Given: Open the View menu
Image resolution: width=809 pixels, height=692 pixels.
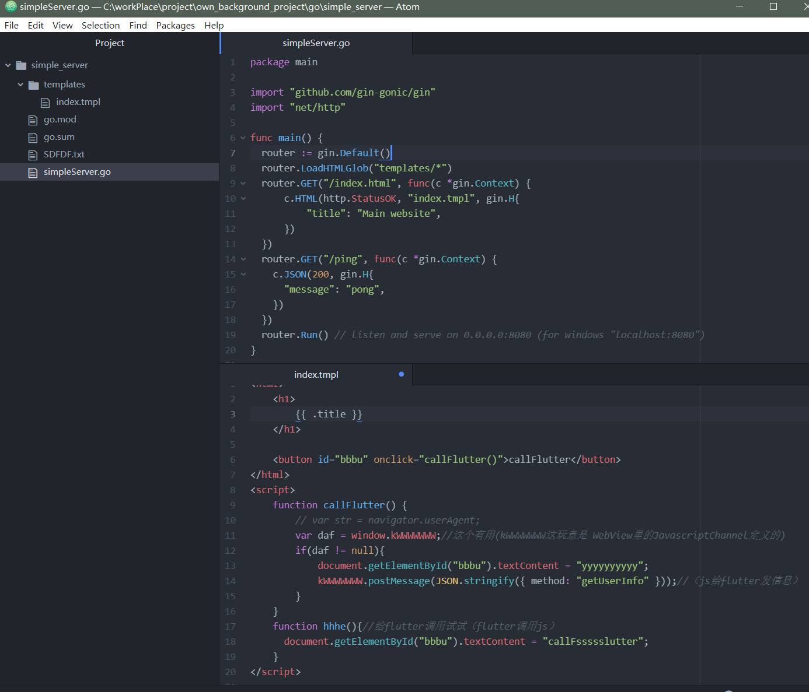Looking at the screenshot, I should pos(62,25).
